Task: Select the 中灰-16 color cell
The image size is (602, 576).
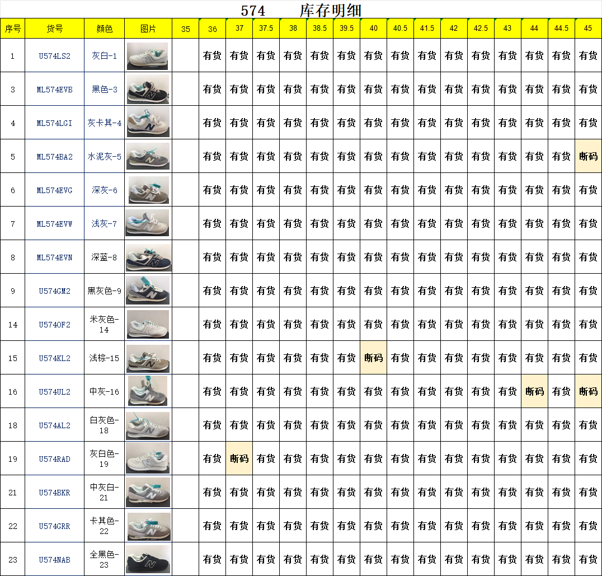Action: click(x=105, y=392)
